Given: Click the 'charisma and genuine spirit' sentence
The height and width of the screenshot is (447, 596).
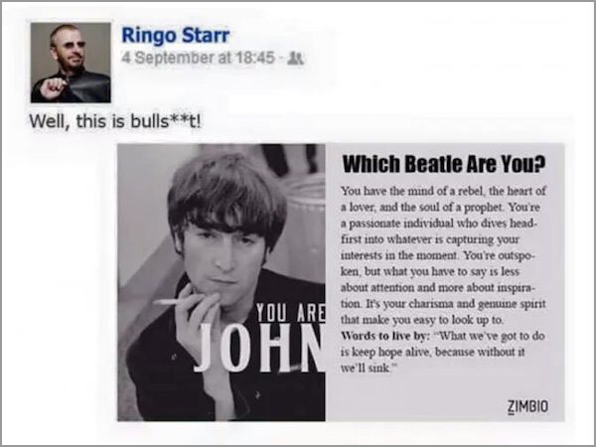Looking at the screenshot, I should click(x=443, y=312).
